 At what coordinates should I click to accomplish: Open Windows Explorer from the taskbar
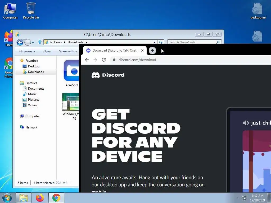click(x=24, y=198)
